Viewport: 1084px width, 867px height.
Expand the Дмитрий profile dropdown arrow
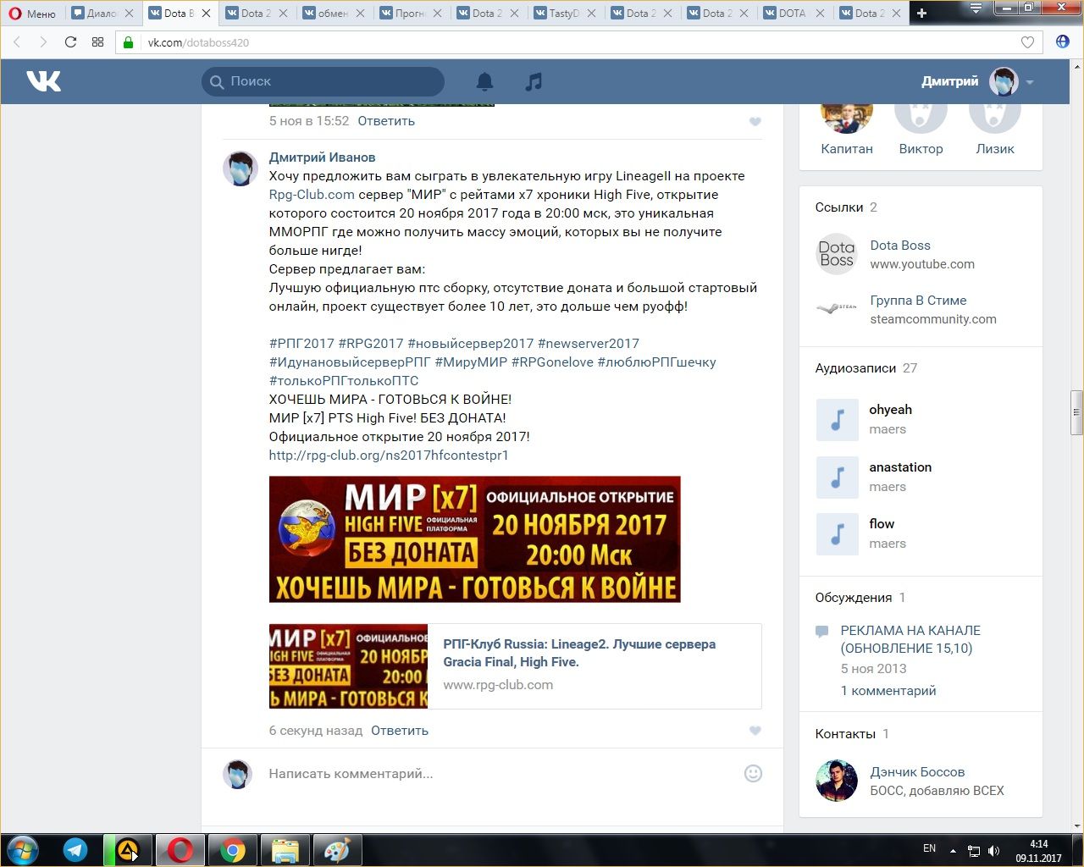[1030, 82]
